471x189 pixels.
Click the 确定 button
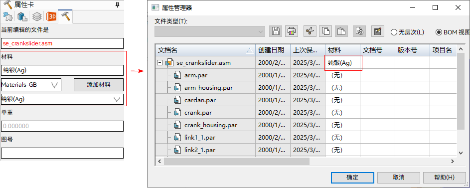click(352, 178)
